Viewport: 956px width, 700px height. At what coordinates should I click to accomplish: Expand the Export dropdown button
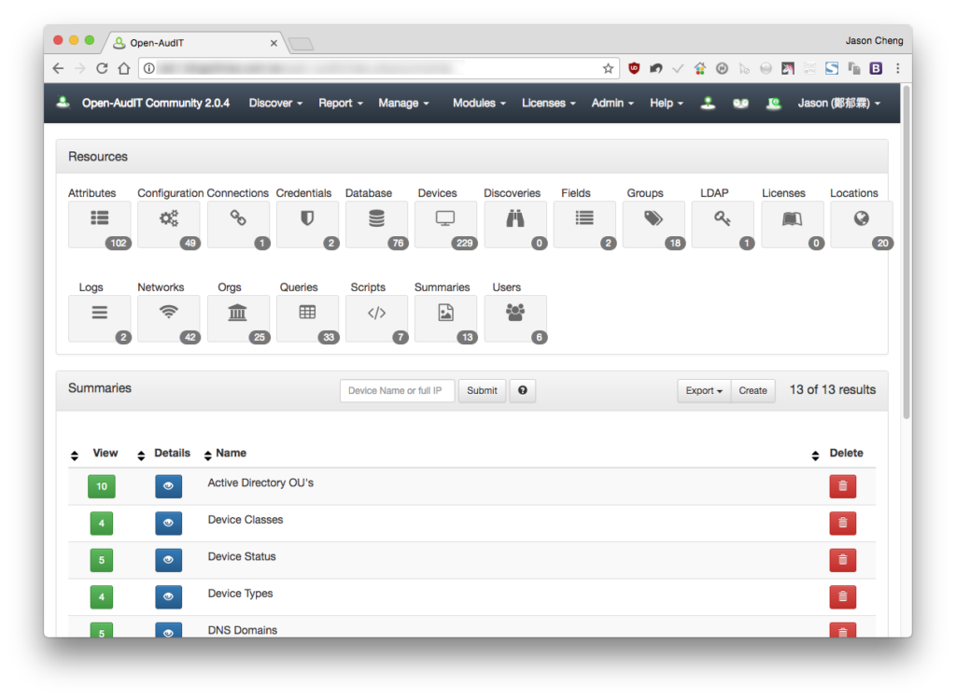(x=704, y=390)
